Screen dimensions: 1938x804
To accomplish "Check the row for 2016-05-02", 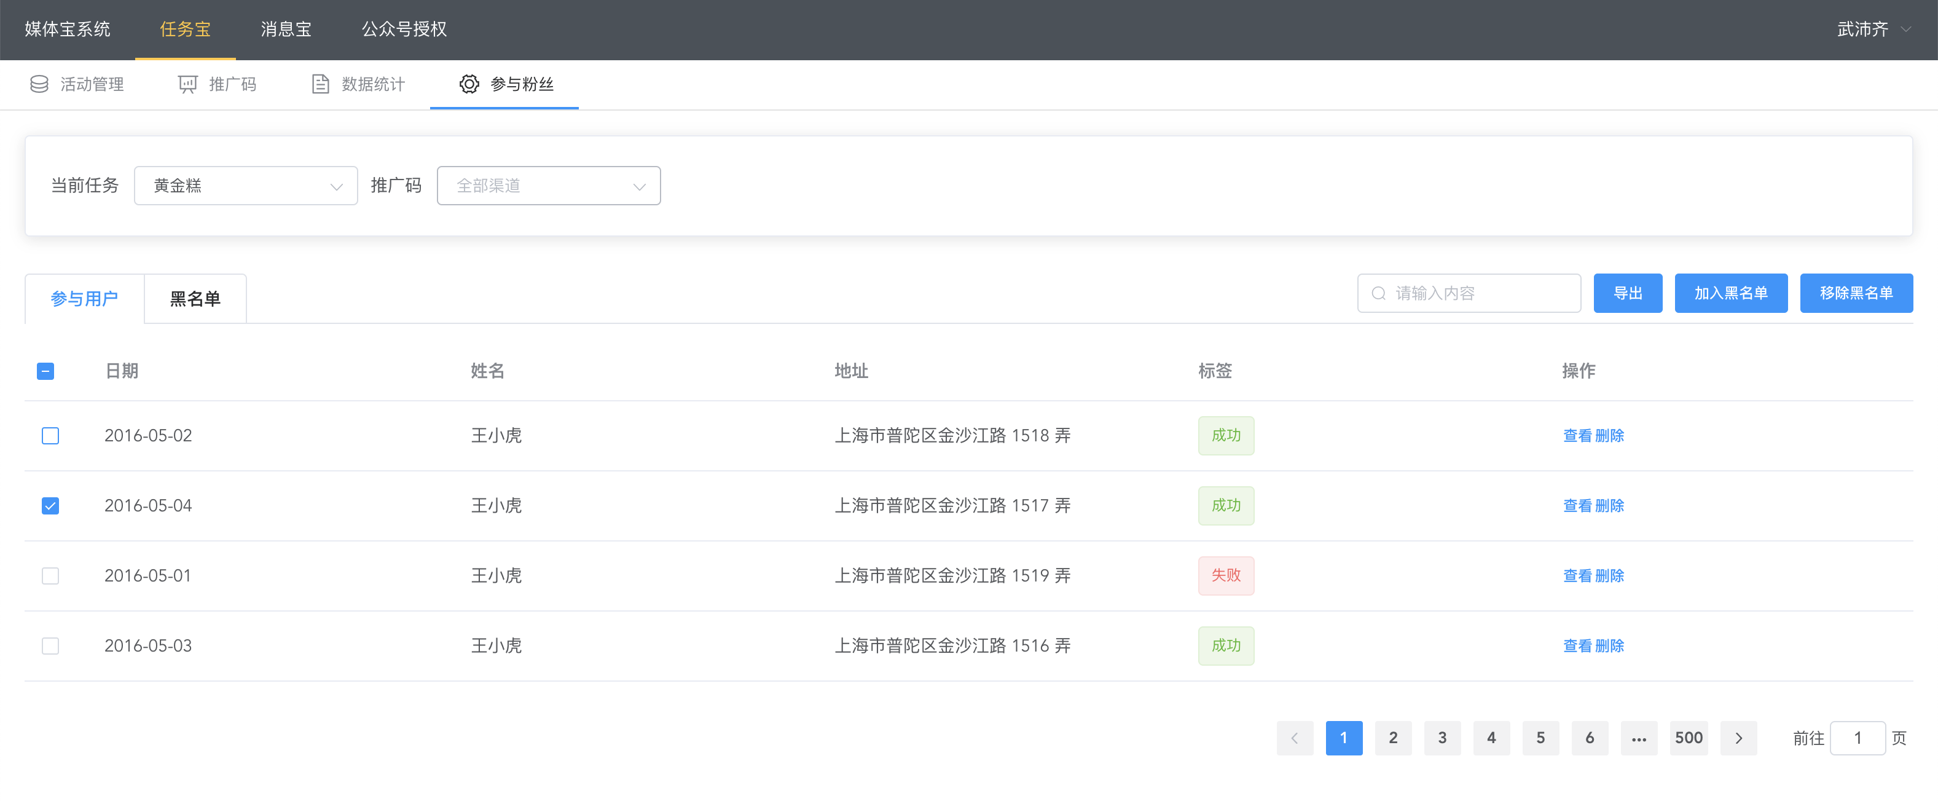I will coord(50,436).
